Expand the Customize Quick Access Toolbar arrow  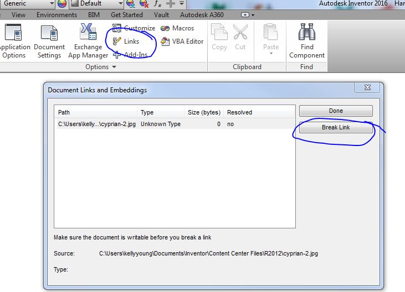pyautogui.click(x=182, y=4)
